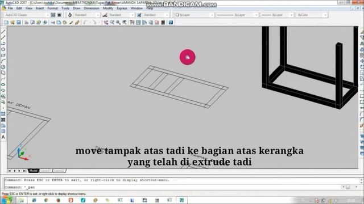Screen dimensions: 364x204
Task: Click the Undo arrow
Action: (x=85, y=23)
